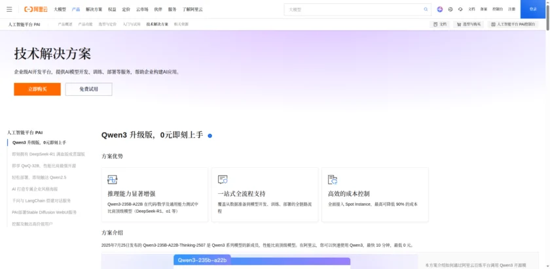Image resolution: width=550 pixels, height=269 pixels.
Task: Select sidebar item 千问与 LangChain 搭建对话服务
Action: [41, 201]
